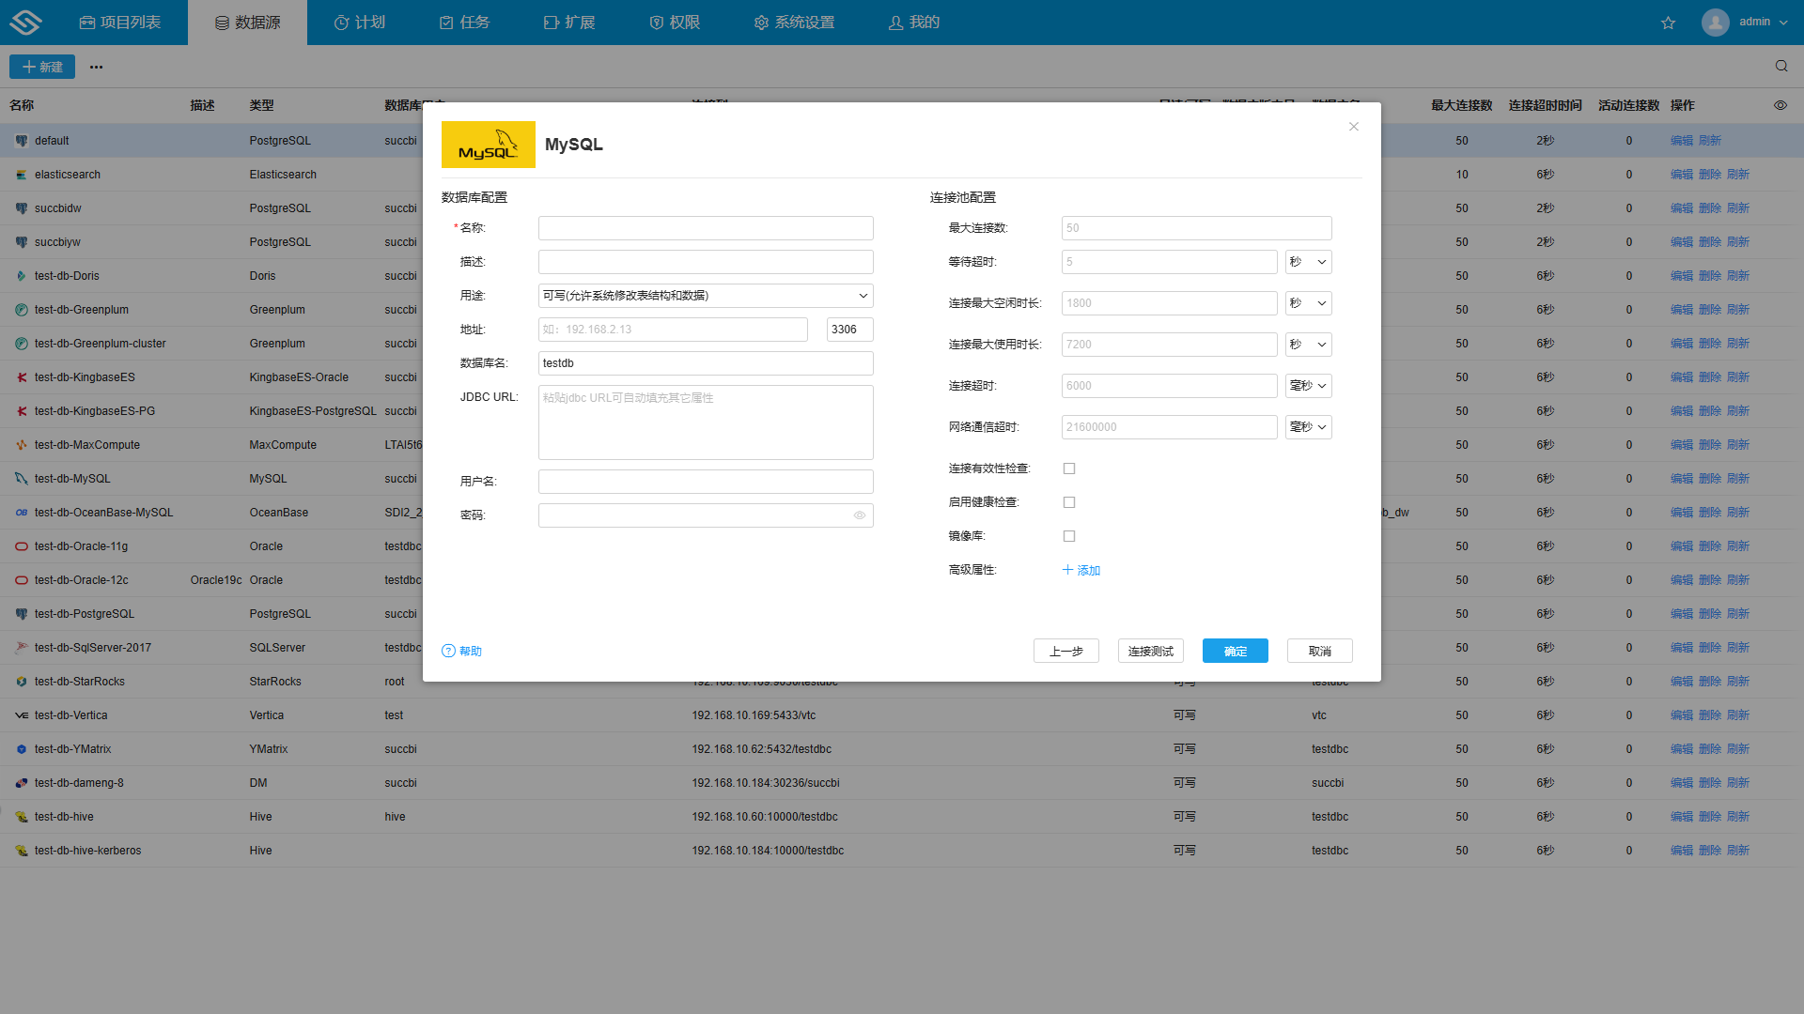Click the MySQL logo thumbnail
Viewport: 1804px width, 1014px height.
click(488, 145)
